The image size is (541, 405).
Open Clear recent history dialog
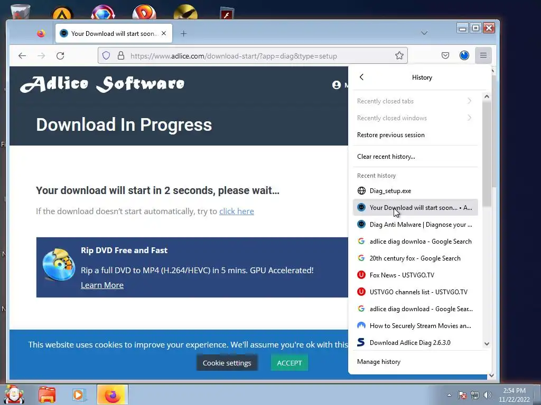(x=415, y=156)
